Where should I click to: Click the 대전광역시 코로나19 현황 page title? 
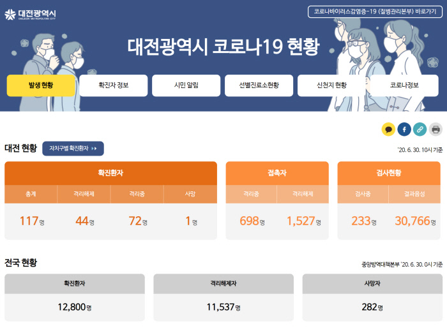(x=223, y=47)
